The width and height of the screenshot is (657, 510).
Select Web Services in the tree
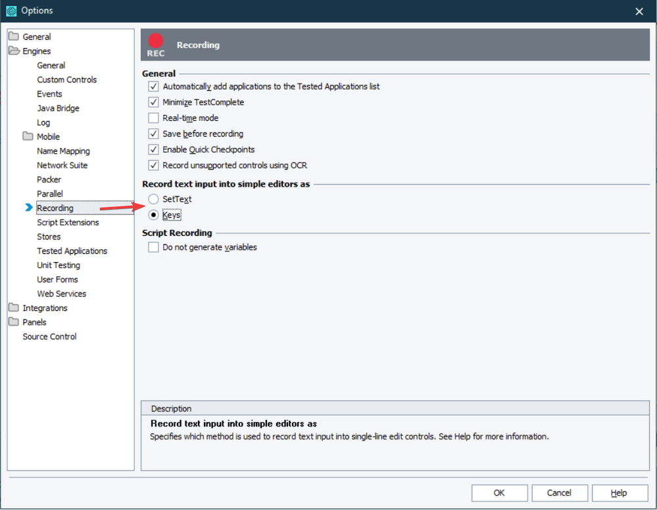(61, 294)
